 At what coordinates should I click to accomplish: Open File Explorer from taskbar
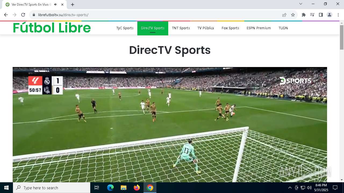pos(124,188)
